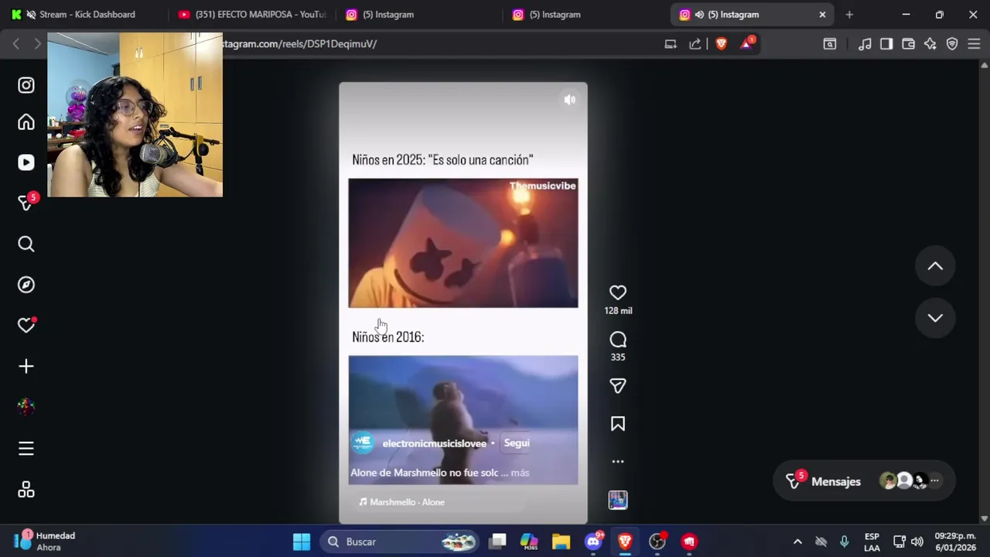Click the share page icon in address bar
The height and width of the screenshot is (557, 990).
pyautogui.click(x=695, y=44)
